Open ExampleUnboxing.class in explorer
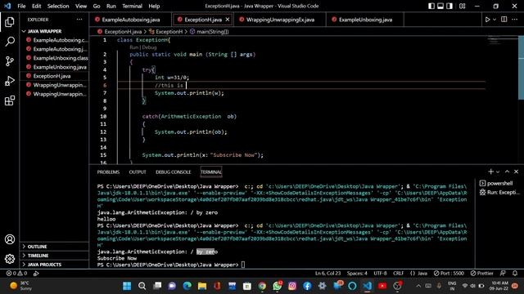 tap(61, 58)
